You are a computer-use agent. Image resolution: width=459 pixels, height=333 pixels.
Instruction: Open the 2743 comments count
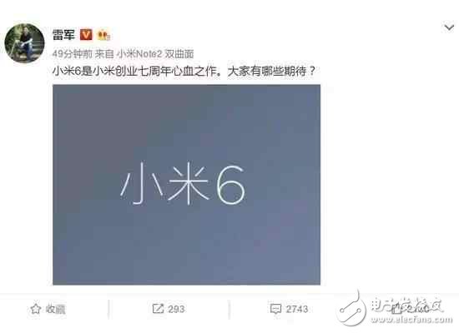point(297,309)
